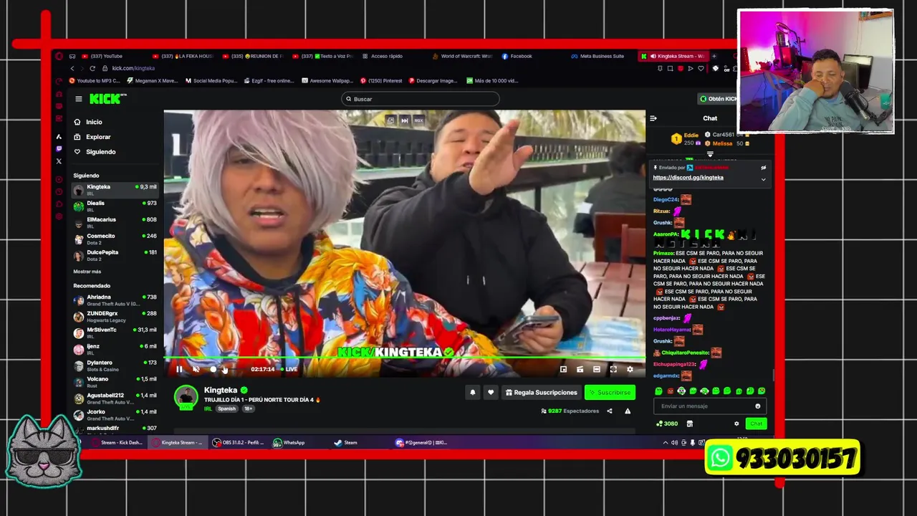Open OBS 31.0.2 from taskbar
The width and height of the screenshot is (917, 516).
coord(239,442)
